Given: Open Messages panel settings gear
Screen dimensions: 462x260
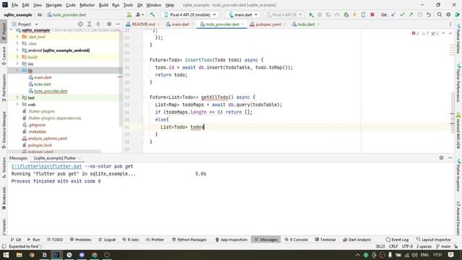Looking at the screenshot, I should [x=441, y=158].
